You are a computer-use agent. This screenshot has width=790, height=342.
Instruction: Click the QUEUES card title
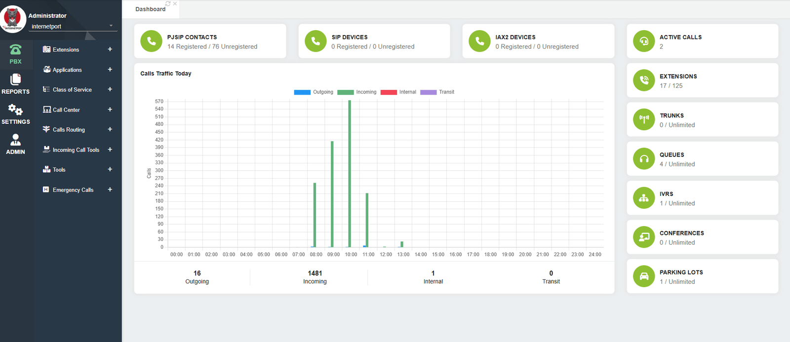[671, 155]
